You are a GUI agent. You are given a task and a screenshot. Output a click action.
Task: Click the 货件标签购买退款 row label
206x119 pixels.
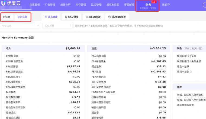101,102
